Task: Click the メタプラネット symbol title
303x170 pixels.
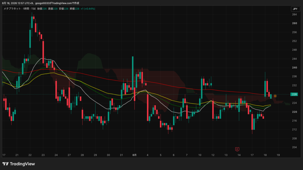Action: [12, 9]
